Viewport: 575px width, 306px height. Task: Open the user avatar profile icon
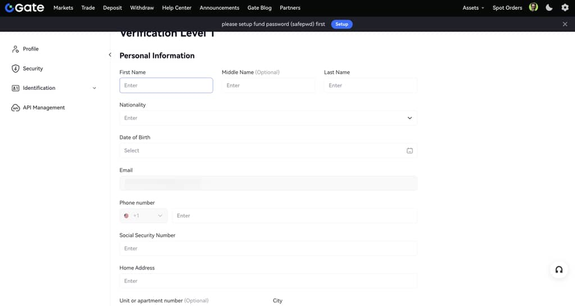[533, 7]
